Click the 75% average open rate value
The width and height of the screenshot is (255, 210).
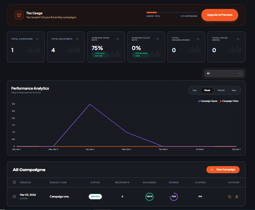97,48
